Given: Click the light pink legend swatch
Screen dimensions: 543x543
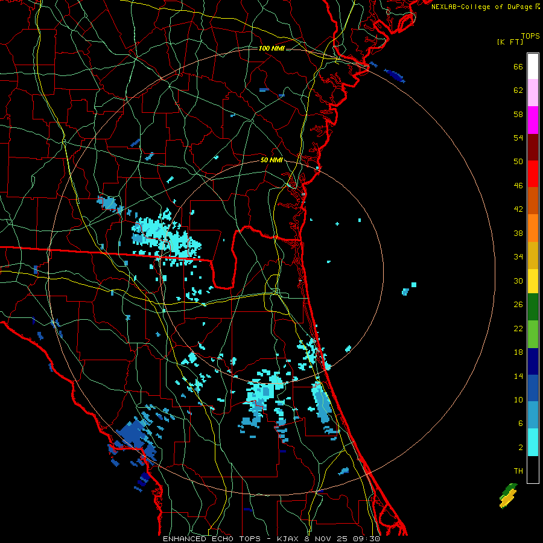Looking at the screenshot, I should 533,92.
